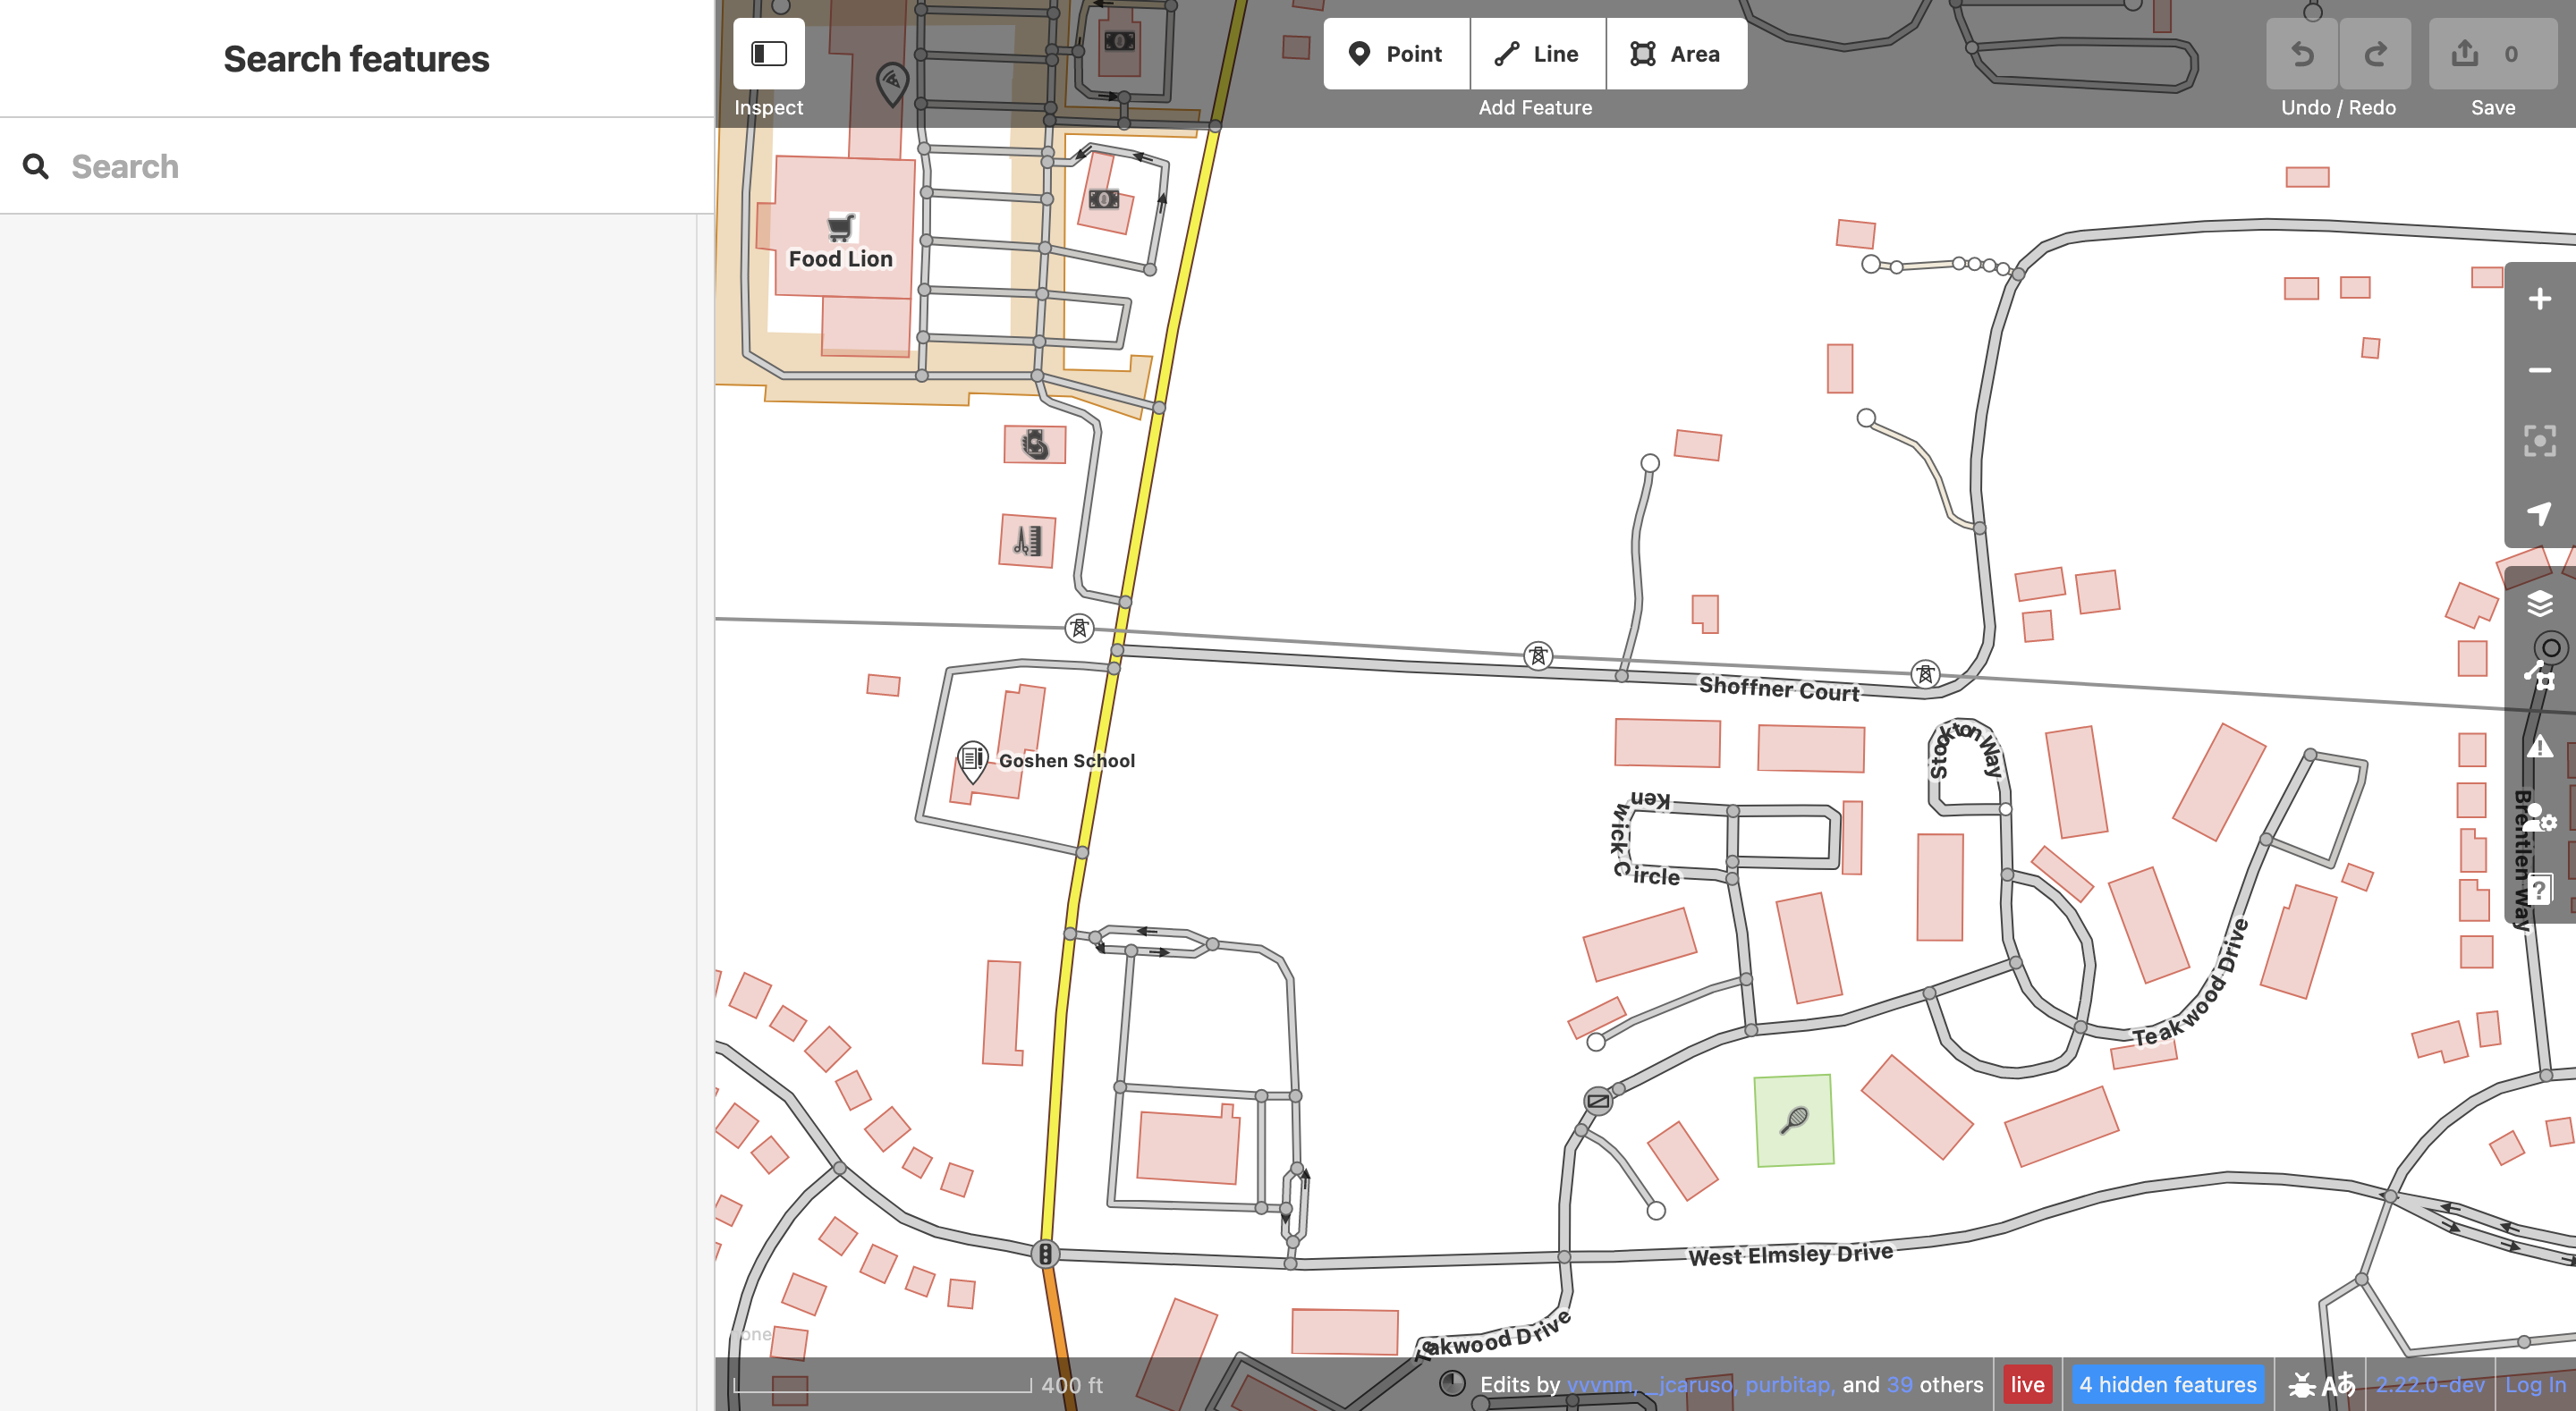Screen dimensions: 2576x1411
Task: Select the Point add feature tool
Action: coord(1396,54)
